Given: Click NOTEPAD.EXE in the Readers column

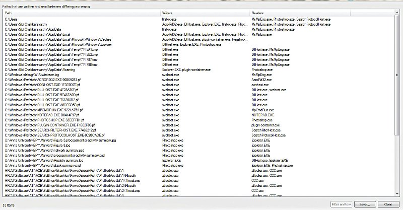Looking at the screenshot, I should [262, 115].
